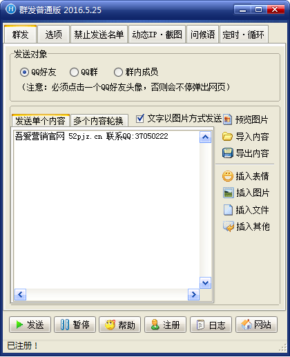Click the scroll down arrow in text box
The image size is (290, 357).
205,282
